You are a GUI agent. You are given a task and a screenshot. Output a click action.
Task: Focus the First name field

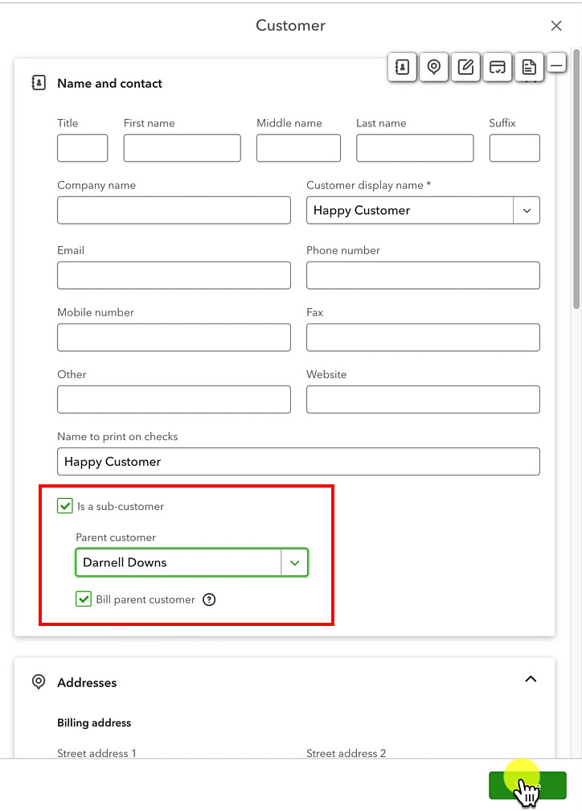pos(182,148)
